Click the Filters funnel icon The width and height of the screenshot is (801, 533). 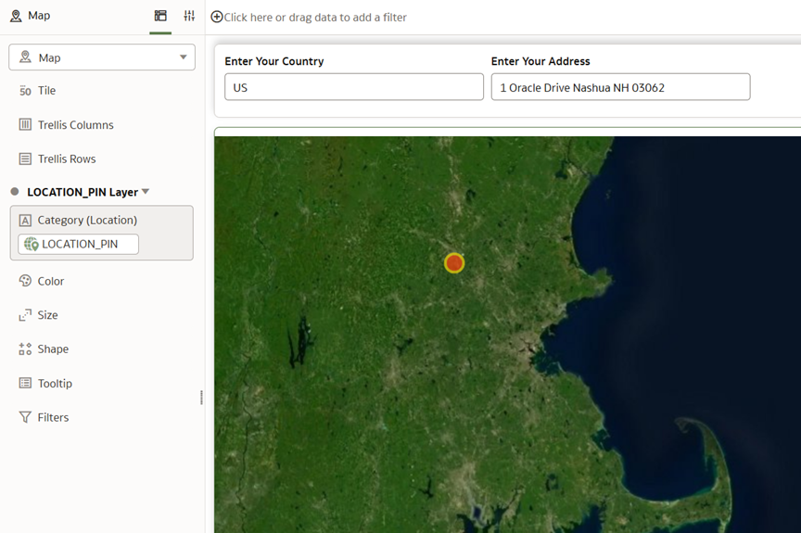tap(25, 417)
